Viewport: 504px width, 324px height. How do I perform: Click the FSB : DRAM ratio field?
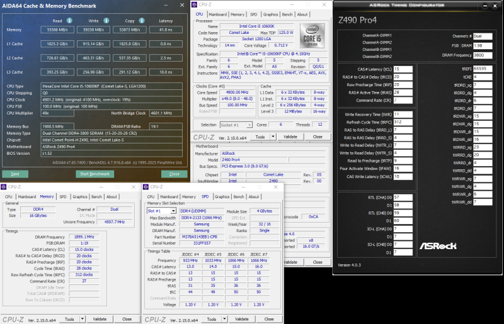483,45
